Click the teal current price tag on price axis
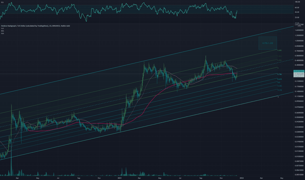 pyautogui.click(x=299, y=71)
